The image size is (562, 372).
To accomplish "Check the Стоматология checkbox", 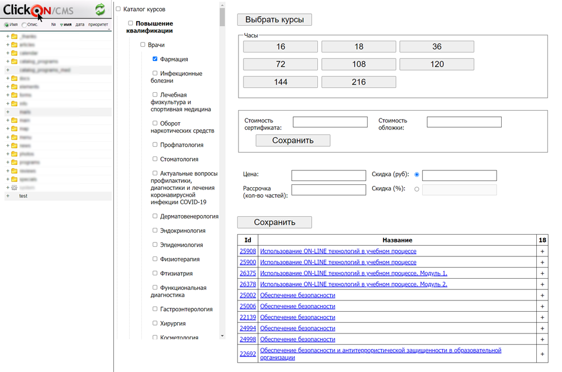I will tap(155, 159).
